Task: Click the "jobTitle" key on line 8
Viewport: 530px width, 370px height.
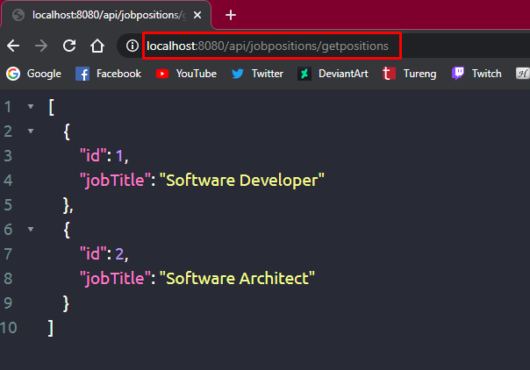Action: point(115,279)
